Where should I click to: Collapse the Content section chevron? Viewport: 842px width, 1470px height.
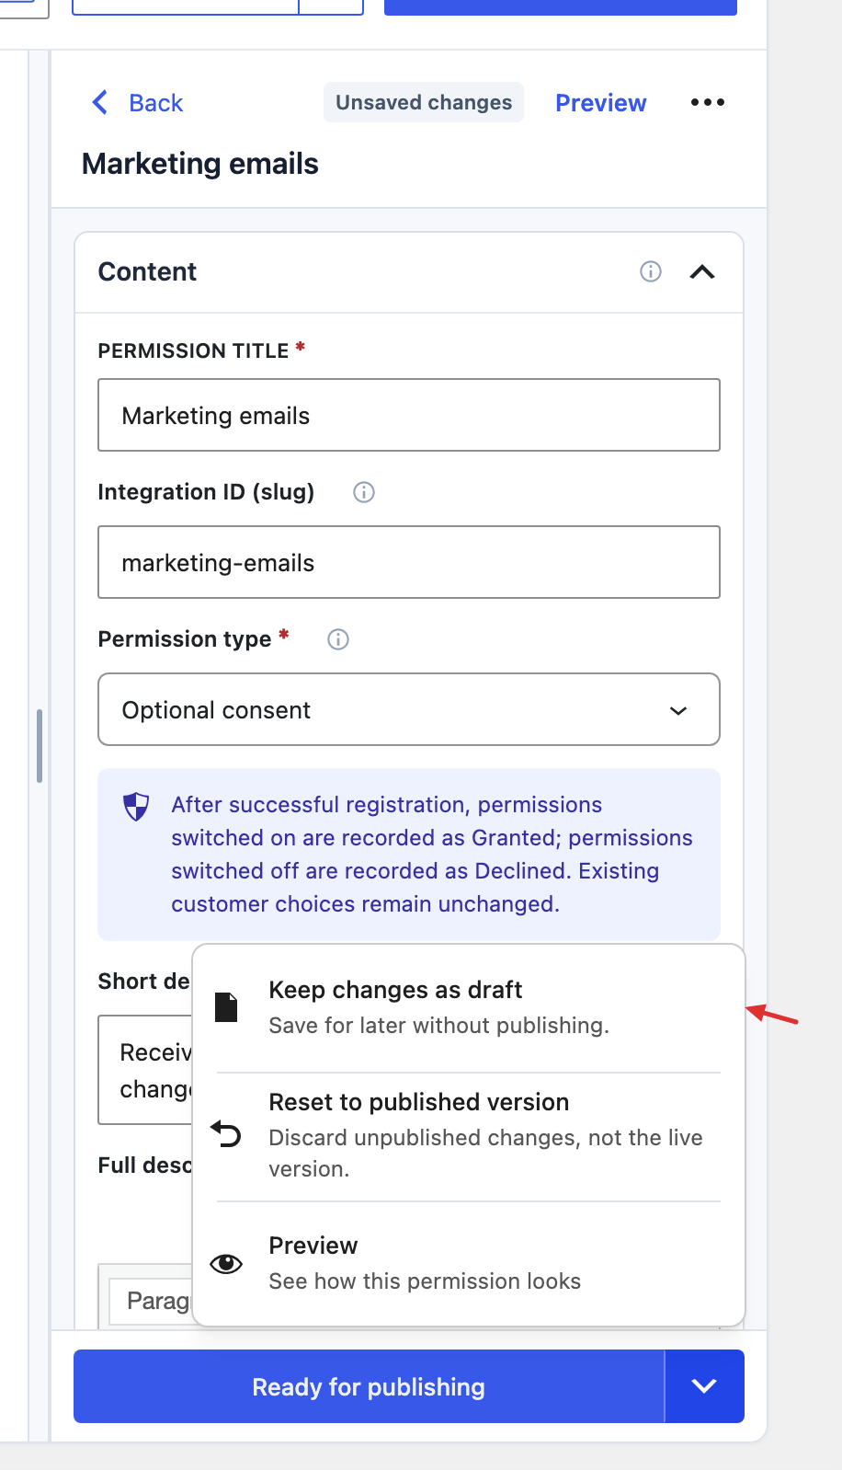(x=702, y=271)
